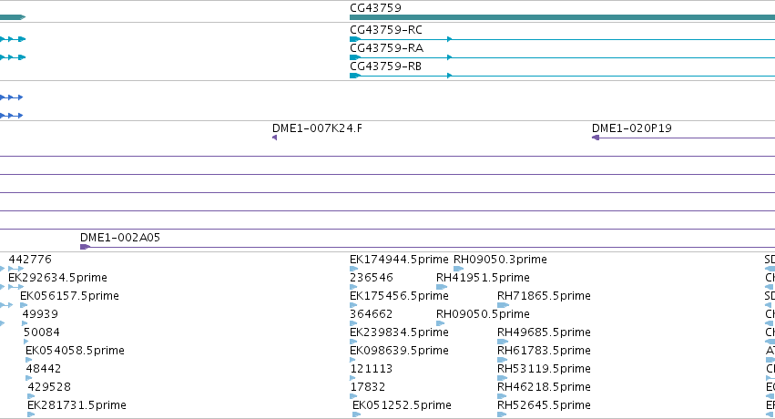The image size is (775, 419).
Task: Select EST RH53119.5prime
Action: point(544,369)
